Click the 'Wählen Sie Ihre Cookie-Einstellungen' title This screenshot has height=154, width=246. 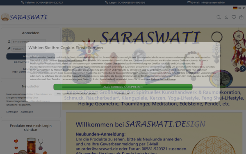tap(66, 48)
